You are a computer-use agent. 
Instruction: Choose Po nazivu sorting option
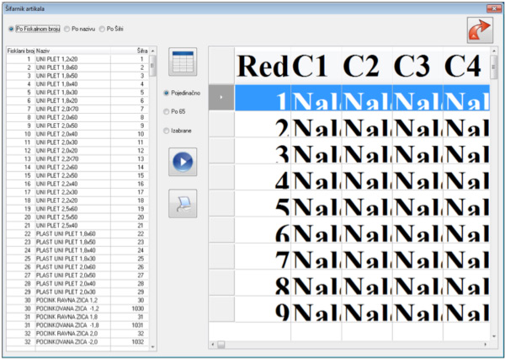tap(67, 29)
